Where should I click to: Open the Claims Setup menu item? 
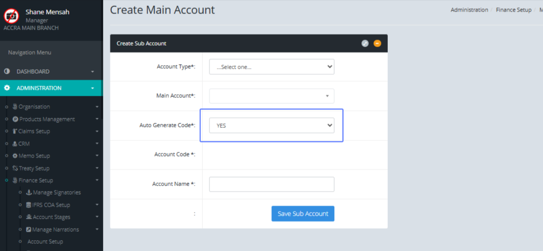[34, 131]
